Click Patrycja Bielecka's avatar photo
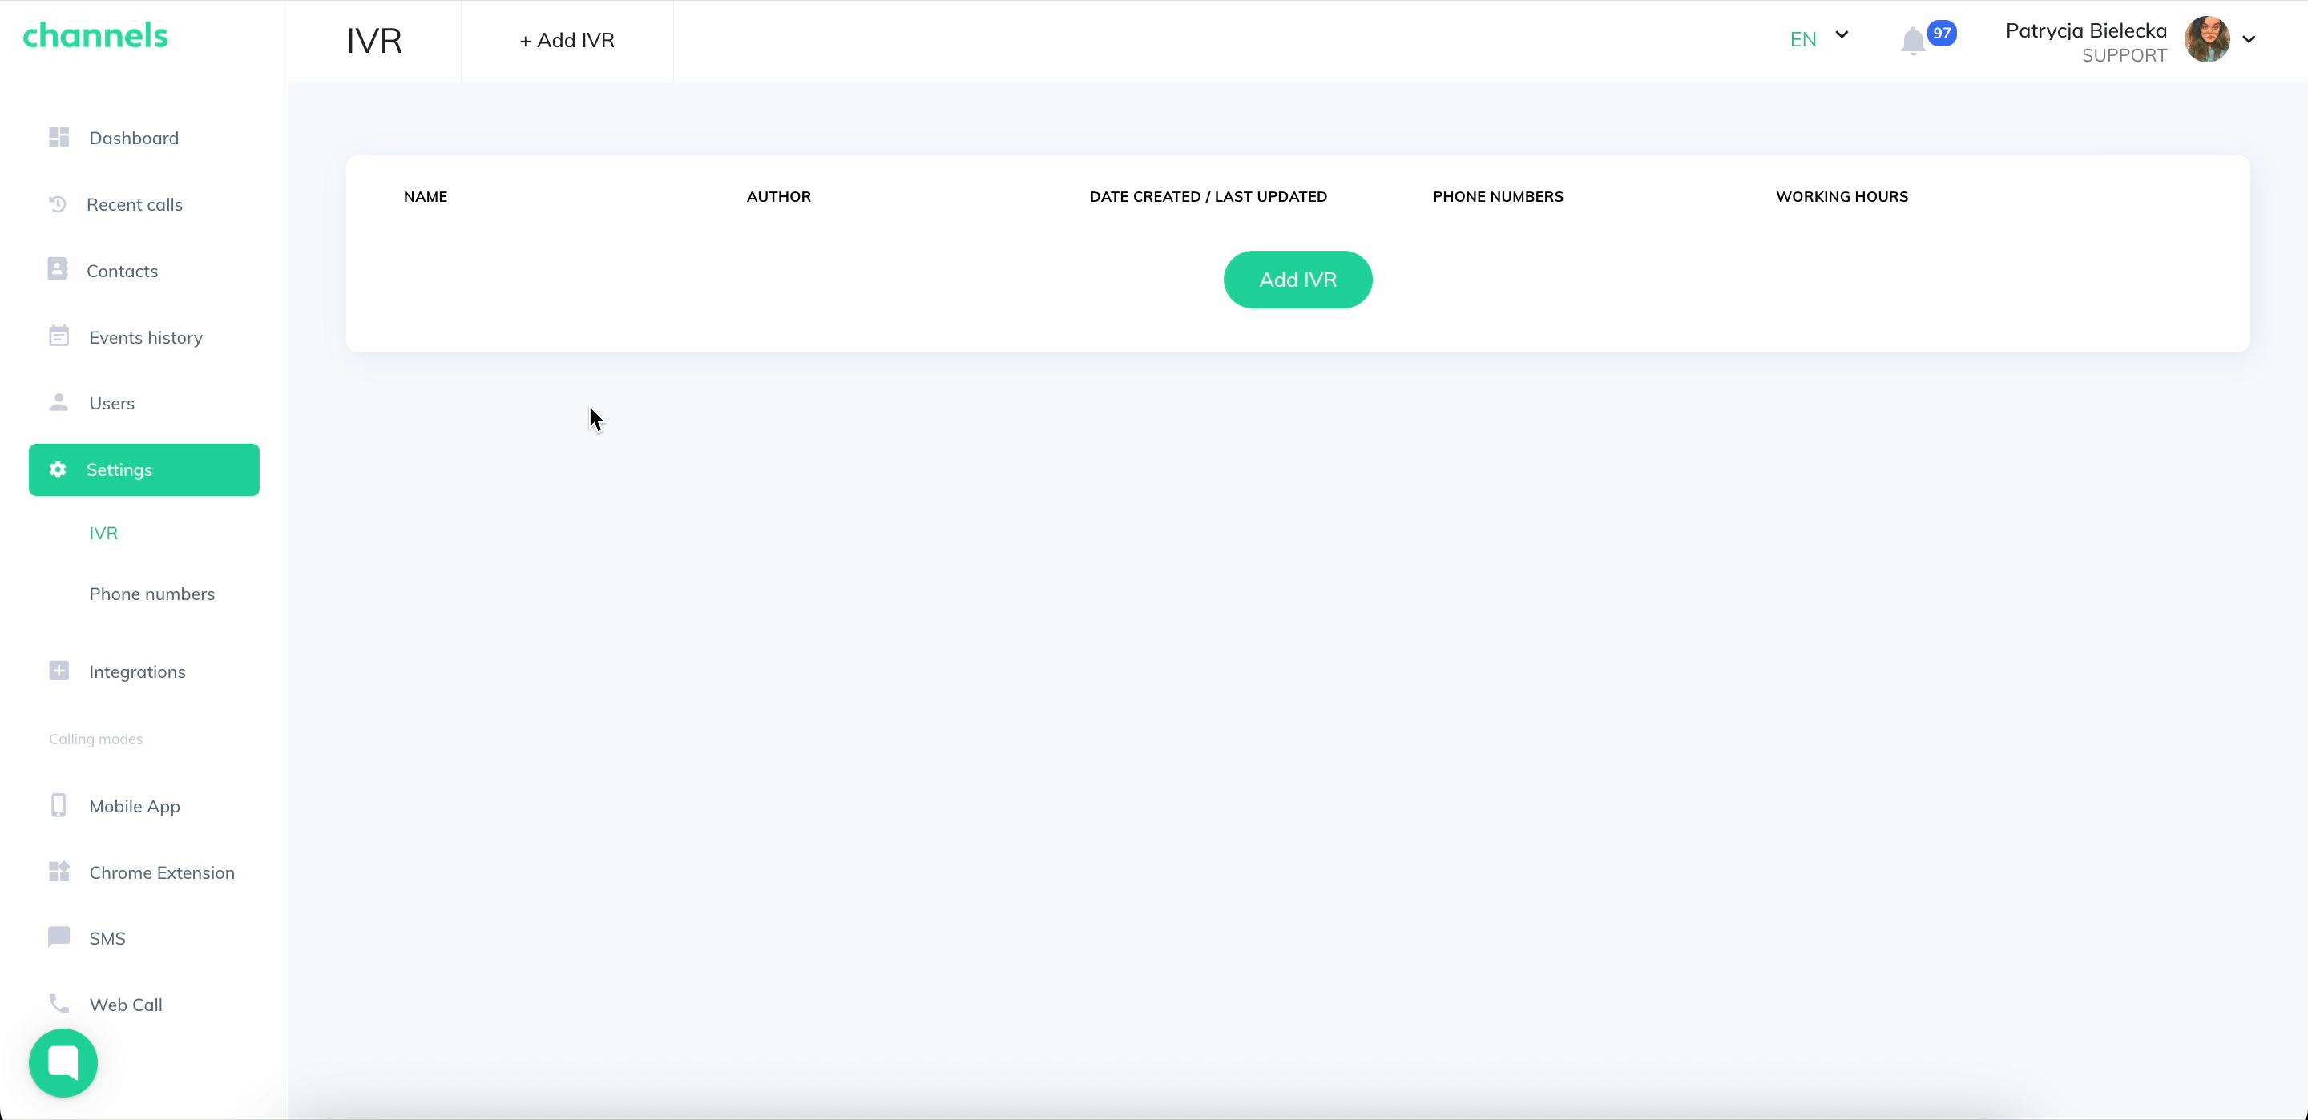This screenshot has width=2308, height=1120. tap(2207, 39)
